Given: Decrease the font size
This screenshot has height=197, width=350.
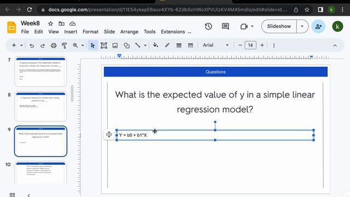Looking at the screenshot, I should point(240,45).
